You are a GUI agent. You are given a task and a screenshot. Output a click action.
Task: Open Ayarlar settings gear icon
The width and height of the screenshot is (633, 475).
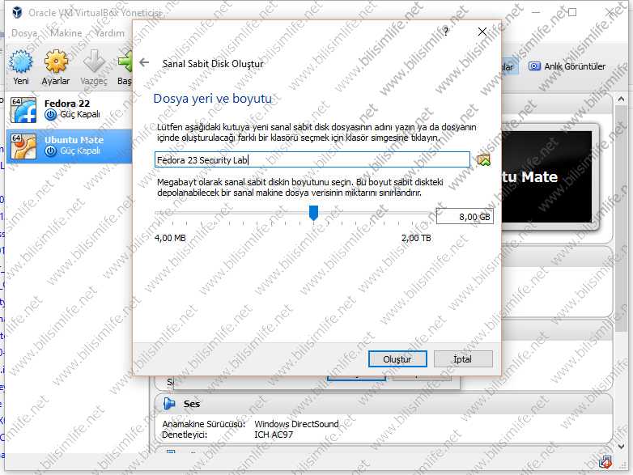[x=56, y=61]
